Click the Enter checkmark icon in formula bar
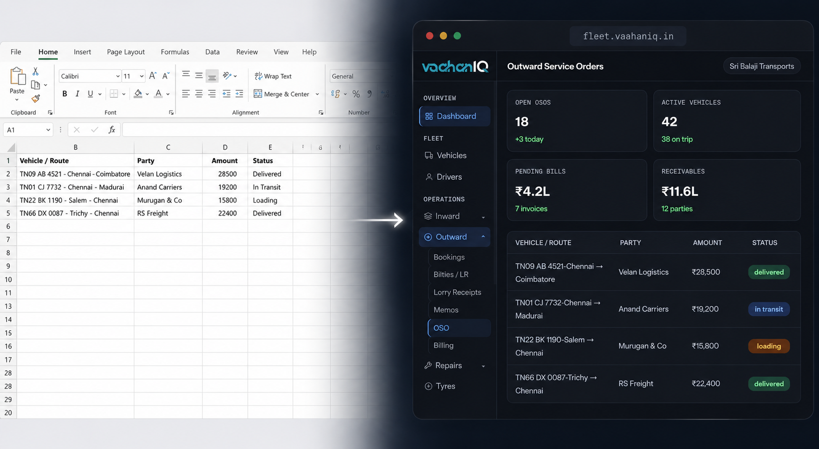819x449 pixels. pyautogui.click(x=94, y=130)
